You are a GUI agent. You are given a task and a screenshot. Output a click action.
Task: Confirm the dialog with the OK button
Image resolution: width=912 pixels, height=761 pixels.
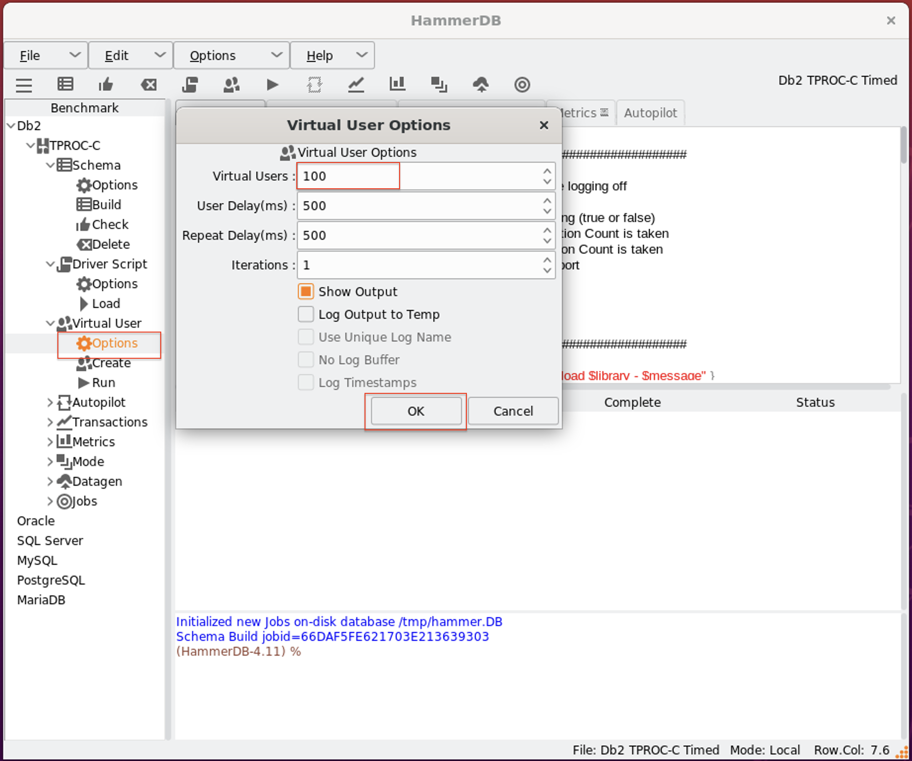point(415,411)
